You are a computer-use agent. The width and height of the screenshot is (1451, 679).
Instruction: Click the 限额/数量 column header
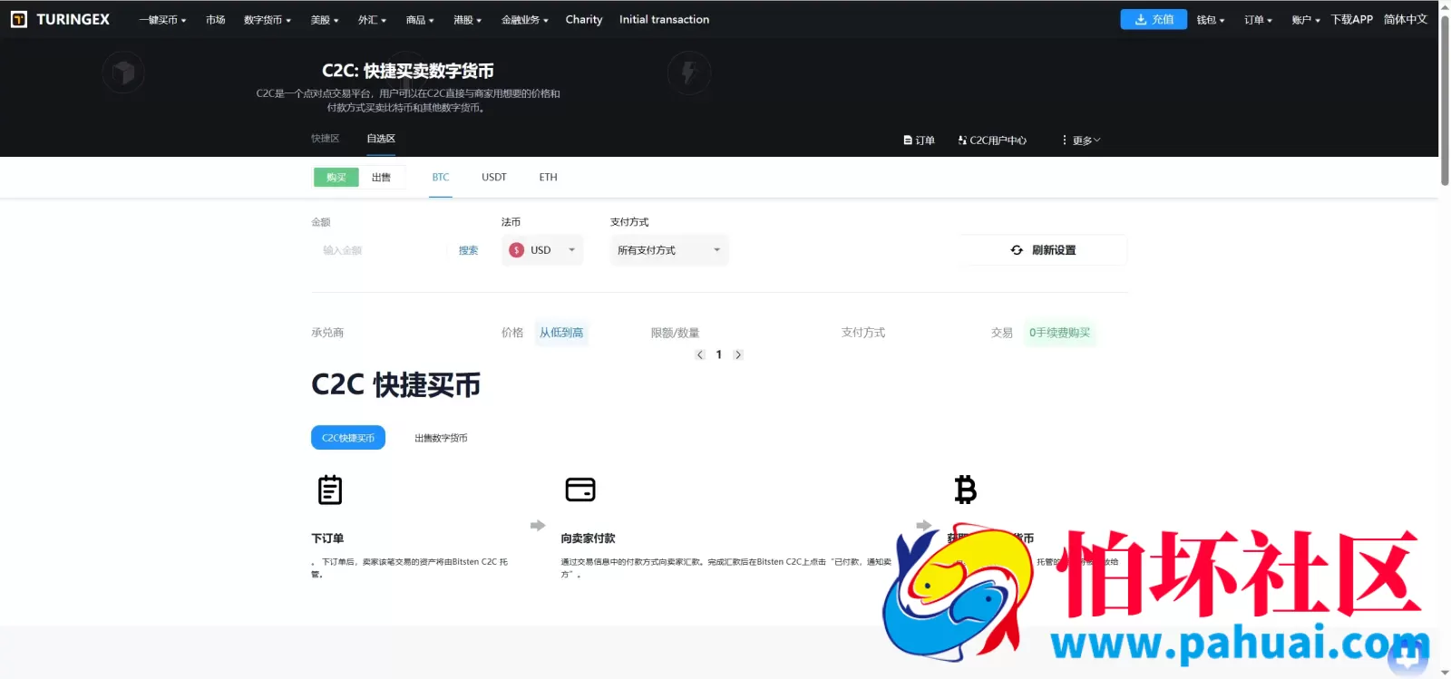point(675,333)
